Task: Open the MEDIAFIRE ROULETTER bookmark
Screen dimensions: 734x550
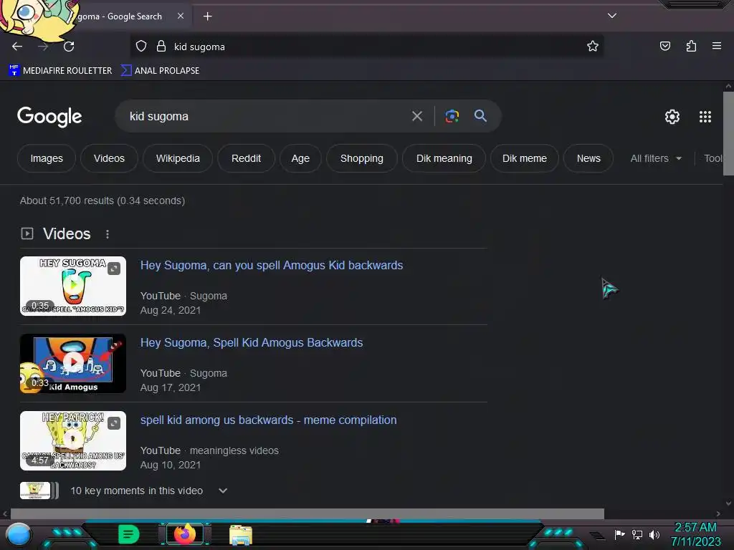Action: point(60,71)
